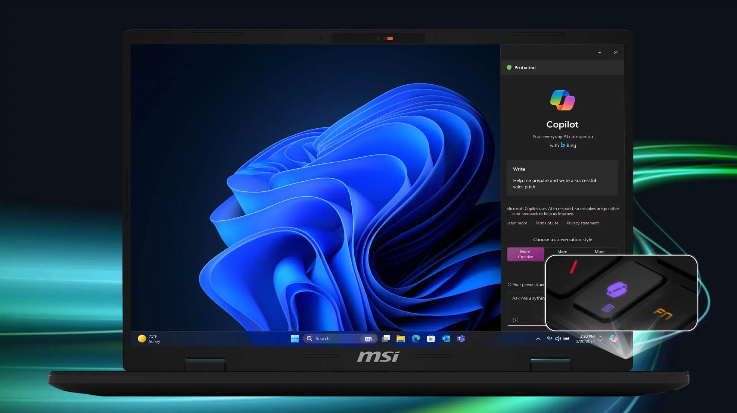This screenshot has height=413, width=737.
Task: Open the Microsoft Store app
Action: [431, 338]
